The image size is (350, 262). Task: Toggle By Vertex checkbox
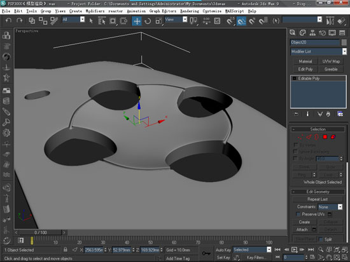[296, 145]
